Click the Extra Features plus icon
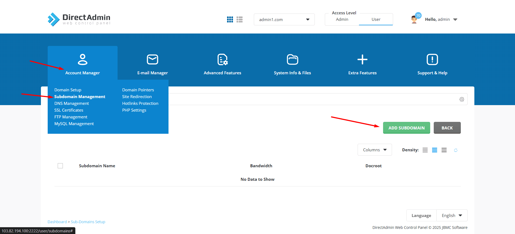This screenshot has width=515, height=234. point(362,59)
